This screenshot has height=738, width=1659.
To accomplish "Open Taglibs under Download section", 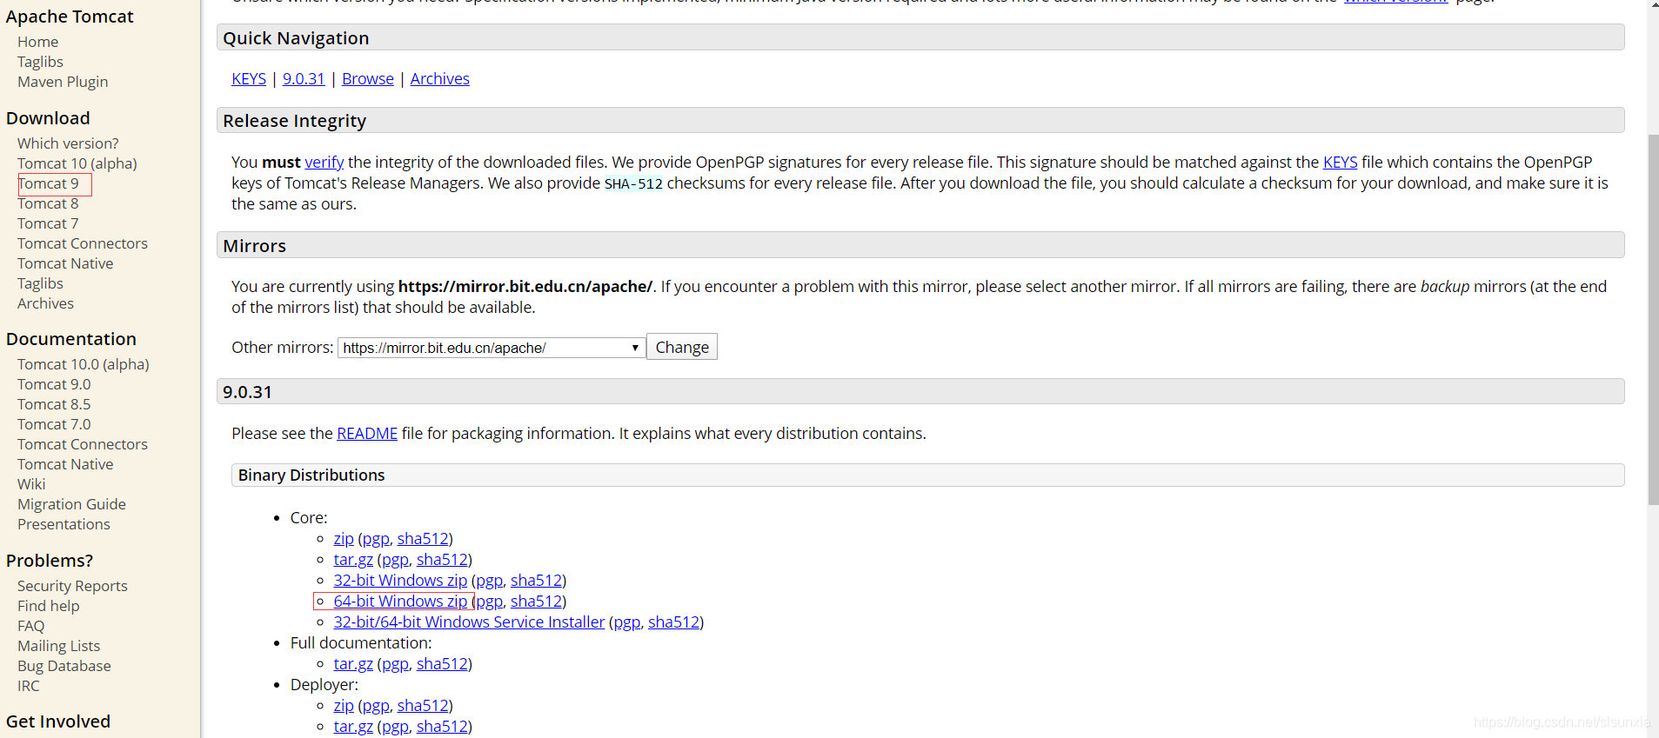I will tap(40, 283).
